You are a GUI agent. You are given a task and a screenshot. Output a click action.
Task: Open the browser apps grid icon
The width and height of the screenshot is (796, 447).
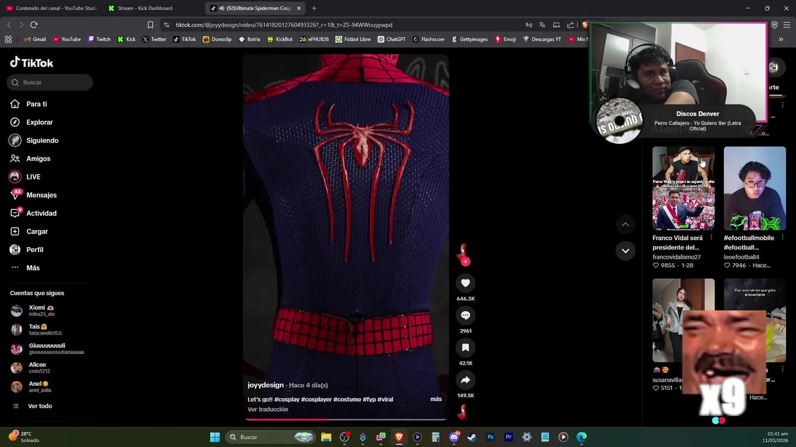(8, 39)
